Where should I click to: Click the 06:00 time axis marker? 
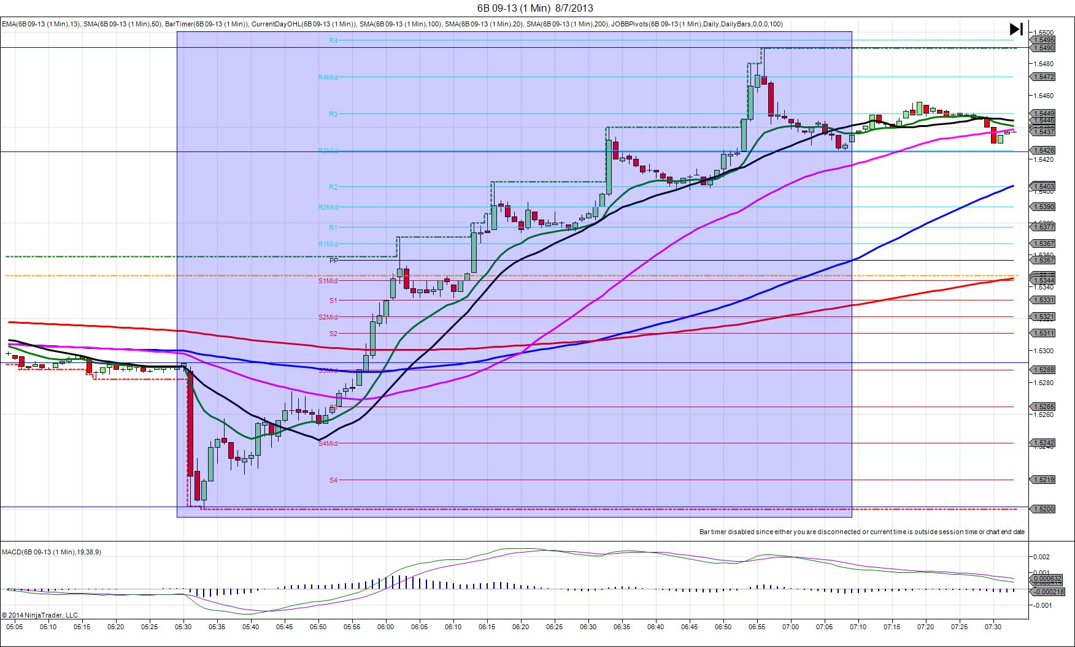click(x=386, y=627)
